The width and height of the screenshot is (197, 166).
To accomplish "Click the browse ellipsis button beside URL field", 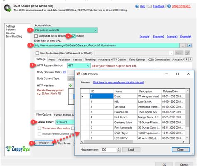I will coord(182,45).
